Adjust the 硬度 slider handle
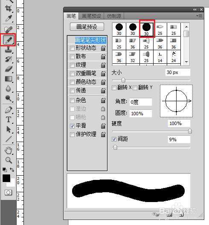 190,131
